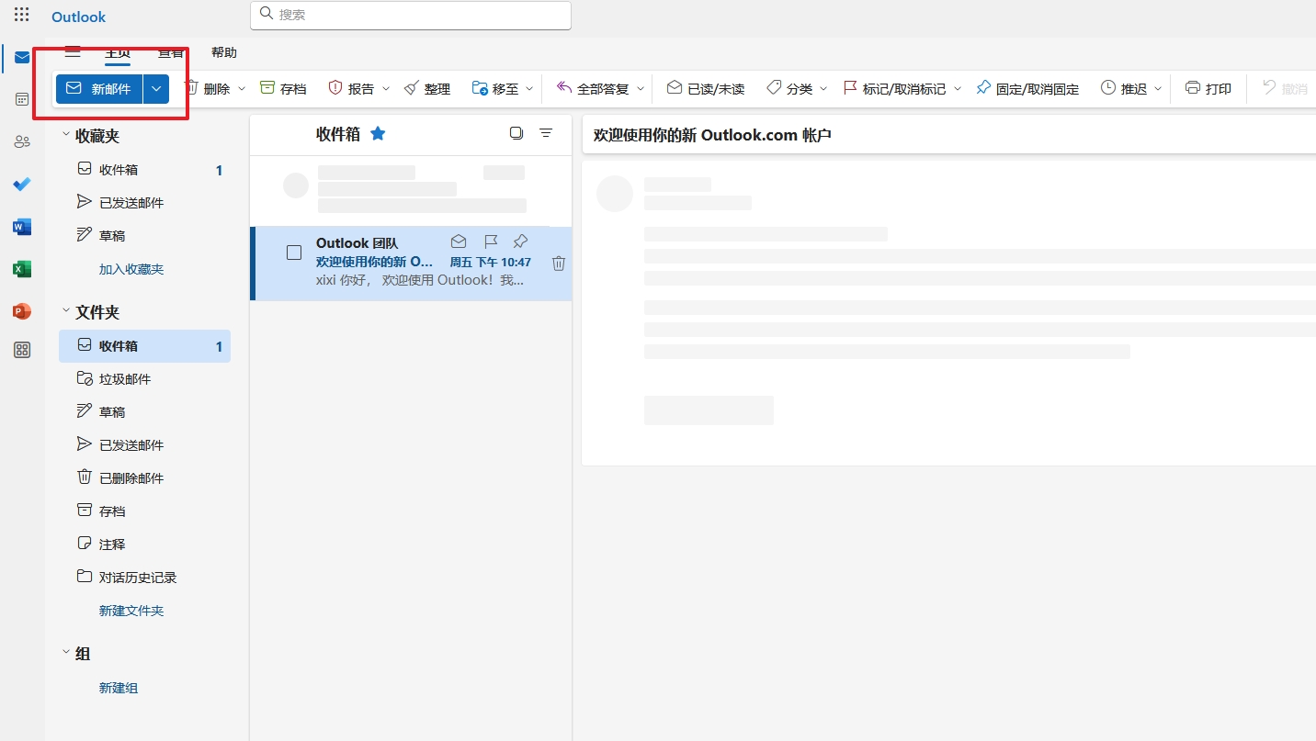Toggle the 收件箱 favorite star
This screenshot has height=741, width=1316.
coord(378,134)
